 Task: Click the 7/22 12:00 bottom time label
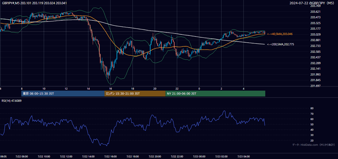click(66, 157)
